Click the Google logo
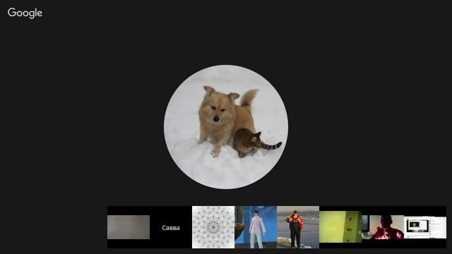Screen dimensions: 452x254 pos(25,13)
